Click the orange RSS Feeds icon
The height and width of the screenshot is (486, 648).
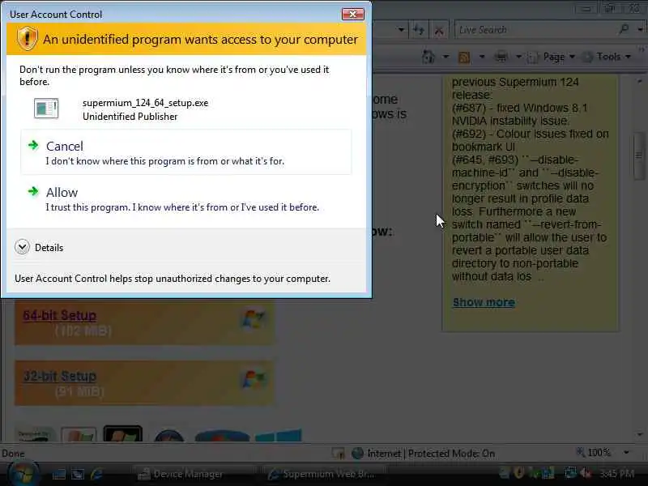tap(464, 57)
